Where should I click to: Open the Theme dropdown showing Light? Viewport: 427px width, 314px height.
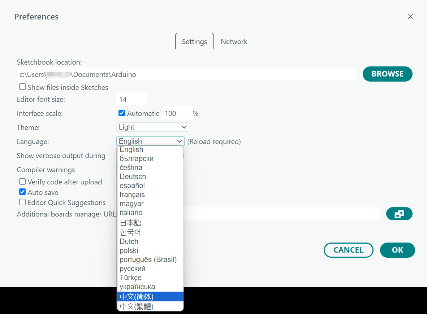(x=152, y=127)
